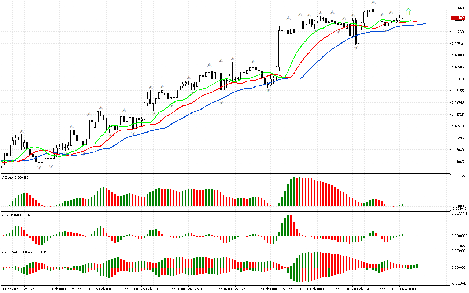Click the 1.42510 price scale value
The width and height of the screenshot is (469, 293).
tap(458, 126)
